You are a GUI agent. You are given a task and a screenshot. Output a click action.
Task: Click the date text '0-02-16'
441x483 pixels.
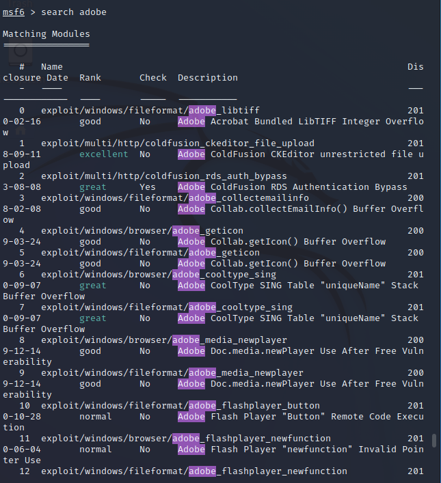22,122
